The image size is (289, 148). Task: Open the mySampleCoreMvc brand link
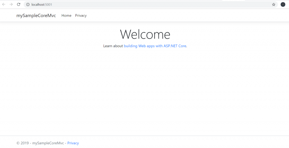[x=36, y=16]
